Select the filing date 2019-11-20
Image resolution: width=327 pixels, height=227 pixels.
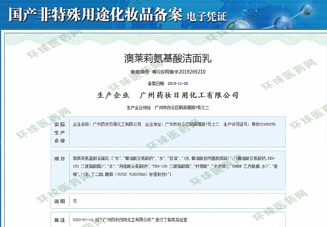178,83
